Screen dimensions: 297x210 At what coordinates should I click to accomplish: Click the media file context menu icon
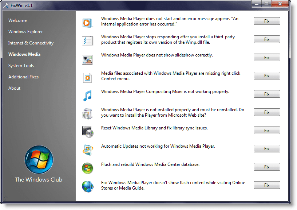(87, 78)
